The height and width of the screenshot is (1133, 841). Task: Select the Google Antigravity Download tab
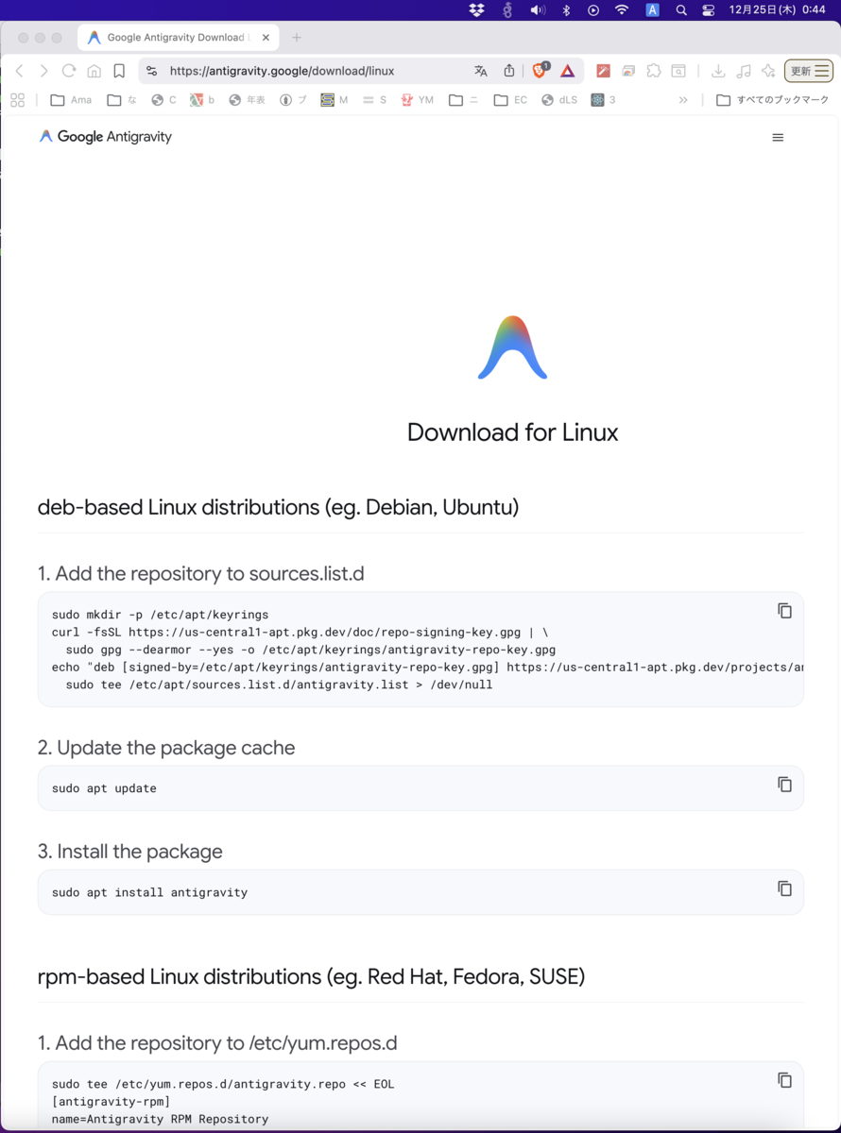pos(177,38)
